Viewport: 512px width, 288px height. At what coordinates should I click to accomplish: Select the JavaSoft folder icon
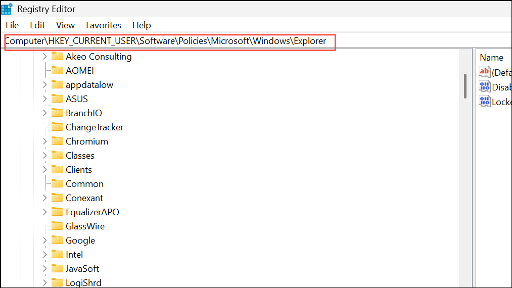pos(57,268)
